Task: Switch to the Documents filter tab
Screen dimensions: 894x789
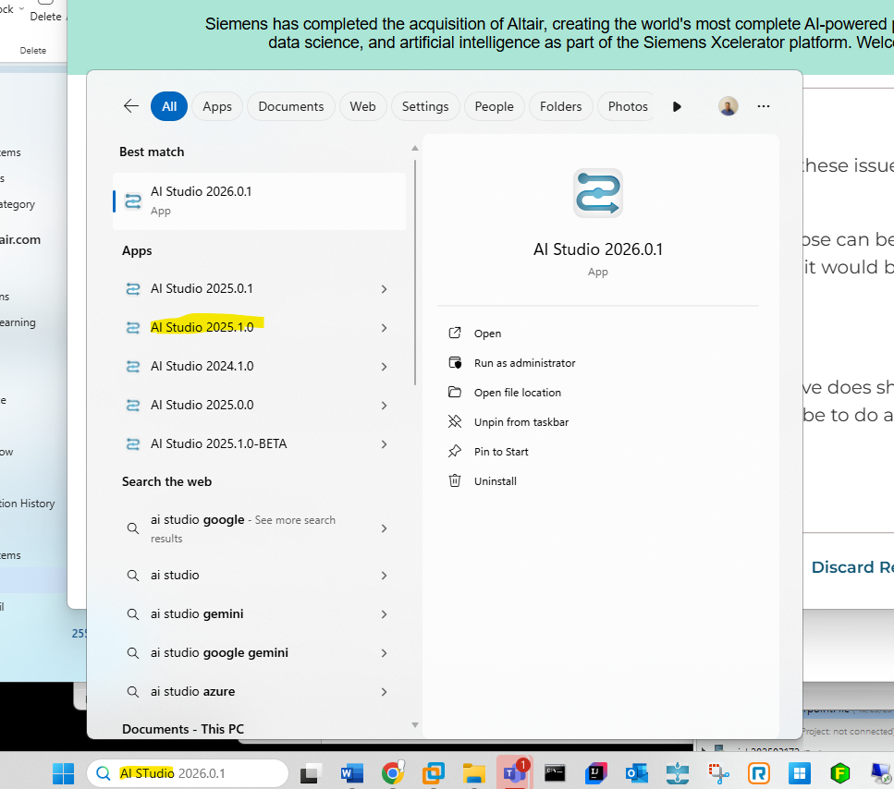Action: tap(291, 106)
